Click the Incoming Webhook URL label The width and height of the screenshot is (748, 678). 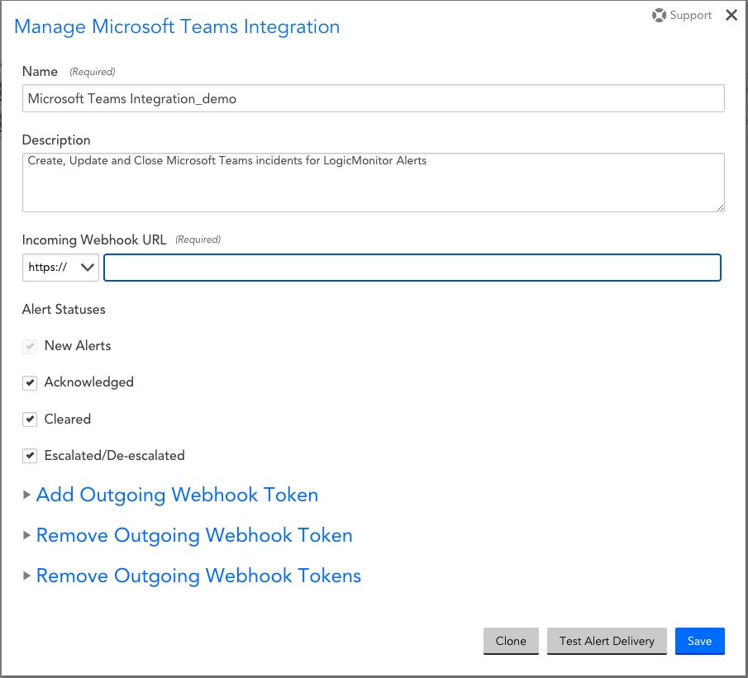tap(94, 239)
